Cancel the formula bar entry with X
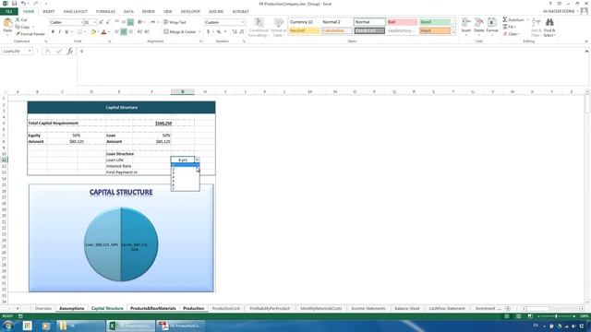This screenshot has height=332, width=591. (47, 51)
